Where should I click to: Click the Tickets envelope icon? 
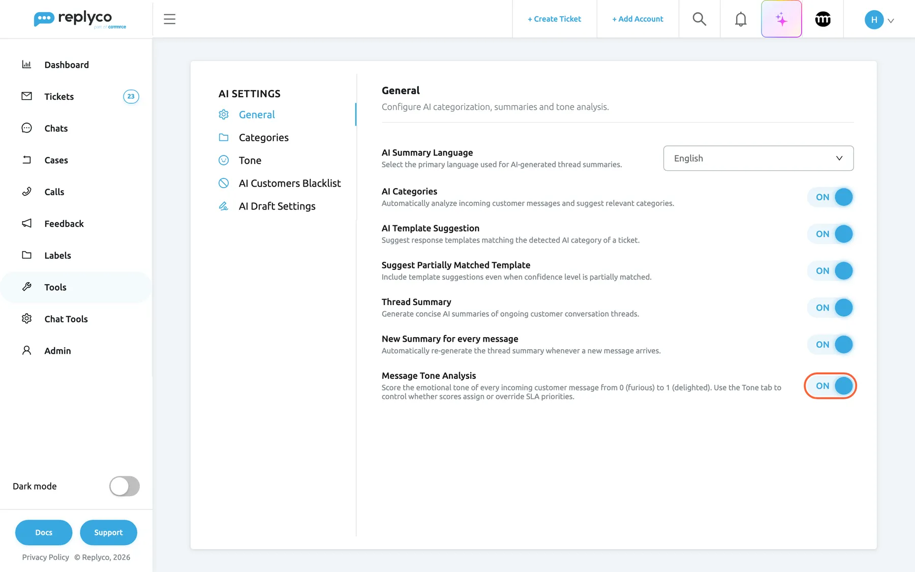(x=26, y=96)
